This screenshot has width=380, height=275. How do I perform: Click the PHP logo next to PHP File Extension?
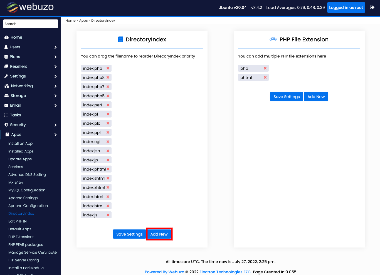click(273, 39)
